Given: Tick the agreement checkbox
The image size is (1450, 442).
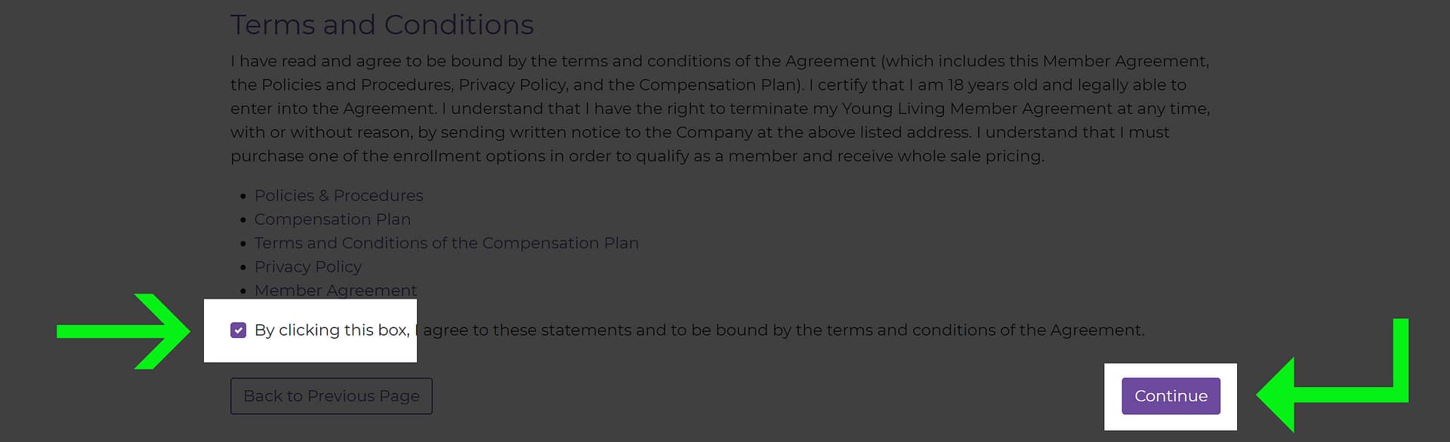Looking at the screenshot, I should (238, 330).
